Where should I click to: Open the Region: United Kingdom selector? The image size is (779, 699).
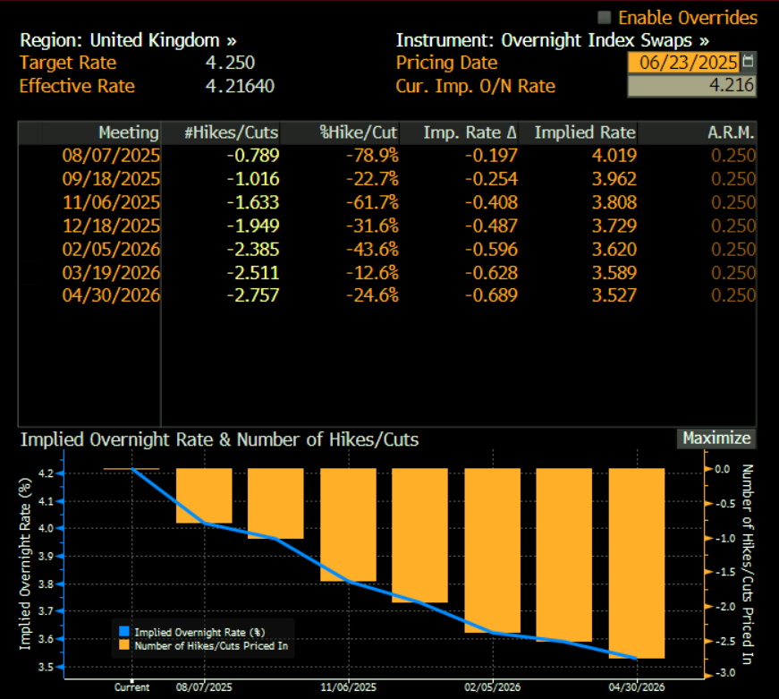(x=128, y=40)
